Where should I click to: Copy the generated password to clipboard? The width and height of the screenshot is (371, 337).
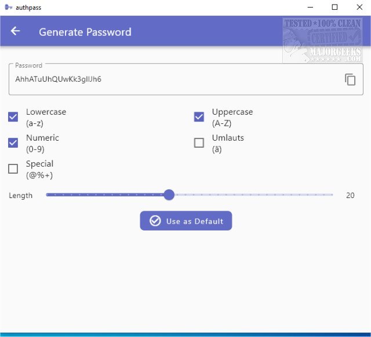(350, 80)
